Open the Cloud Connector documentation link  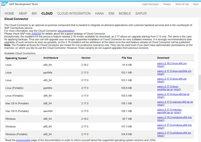tap(66, 31)
